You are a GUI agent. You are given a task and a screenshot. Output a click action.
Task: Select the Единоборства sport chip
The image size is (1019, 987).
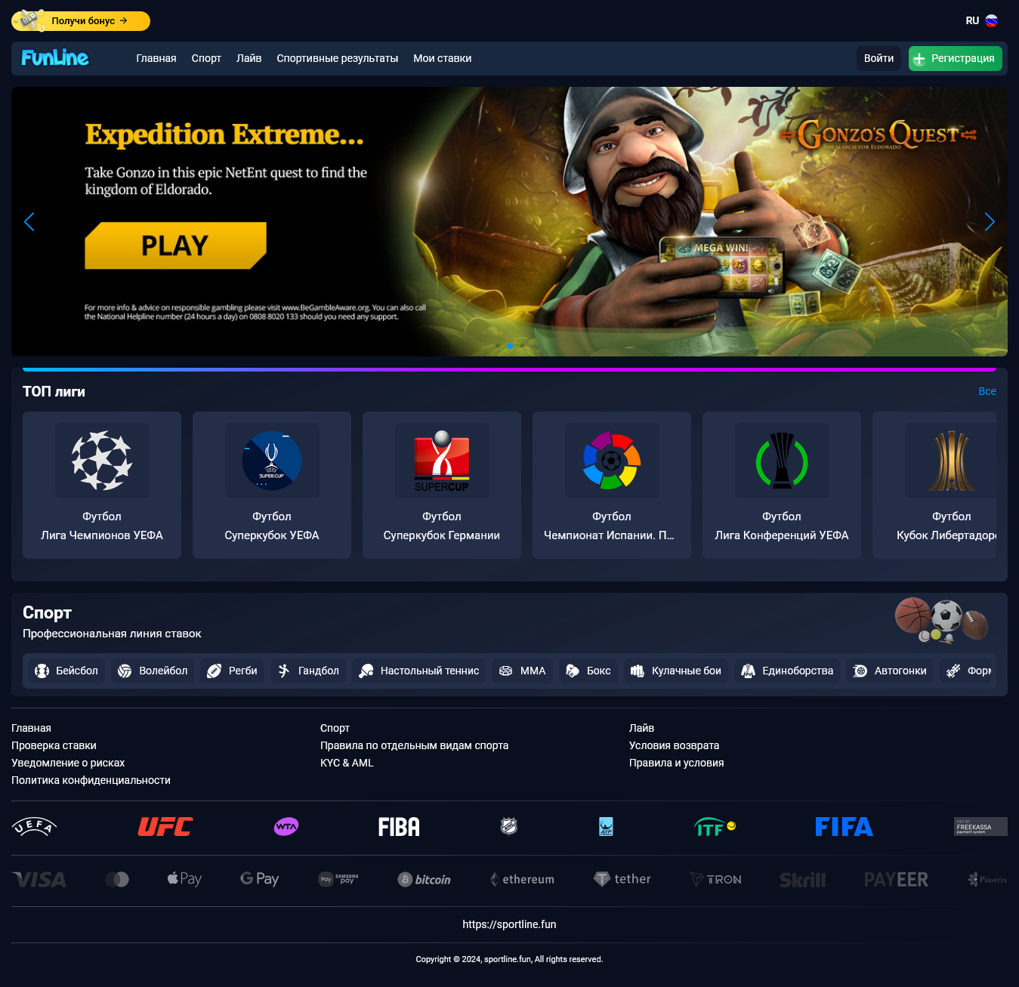pyautogui.click(x=787, y=671)
